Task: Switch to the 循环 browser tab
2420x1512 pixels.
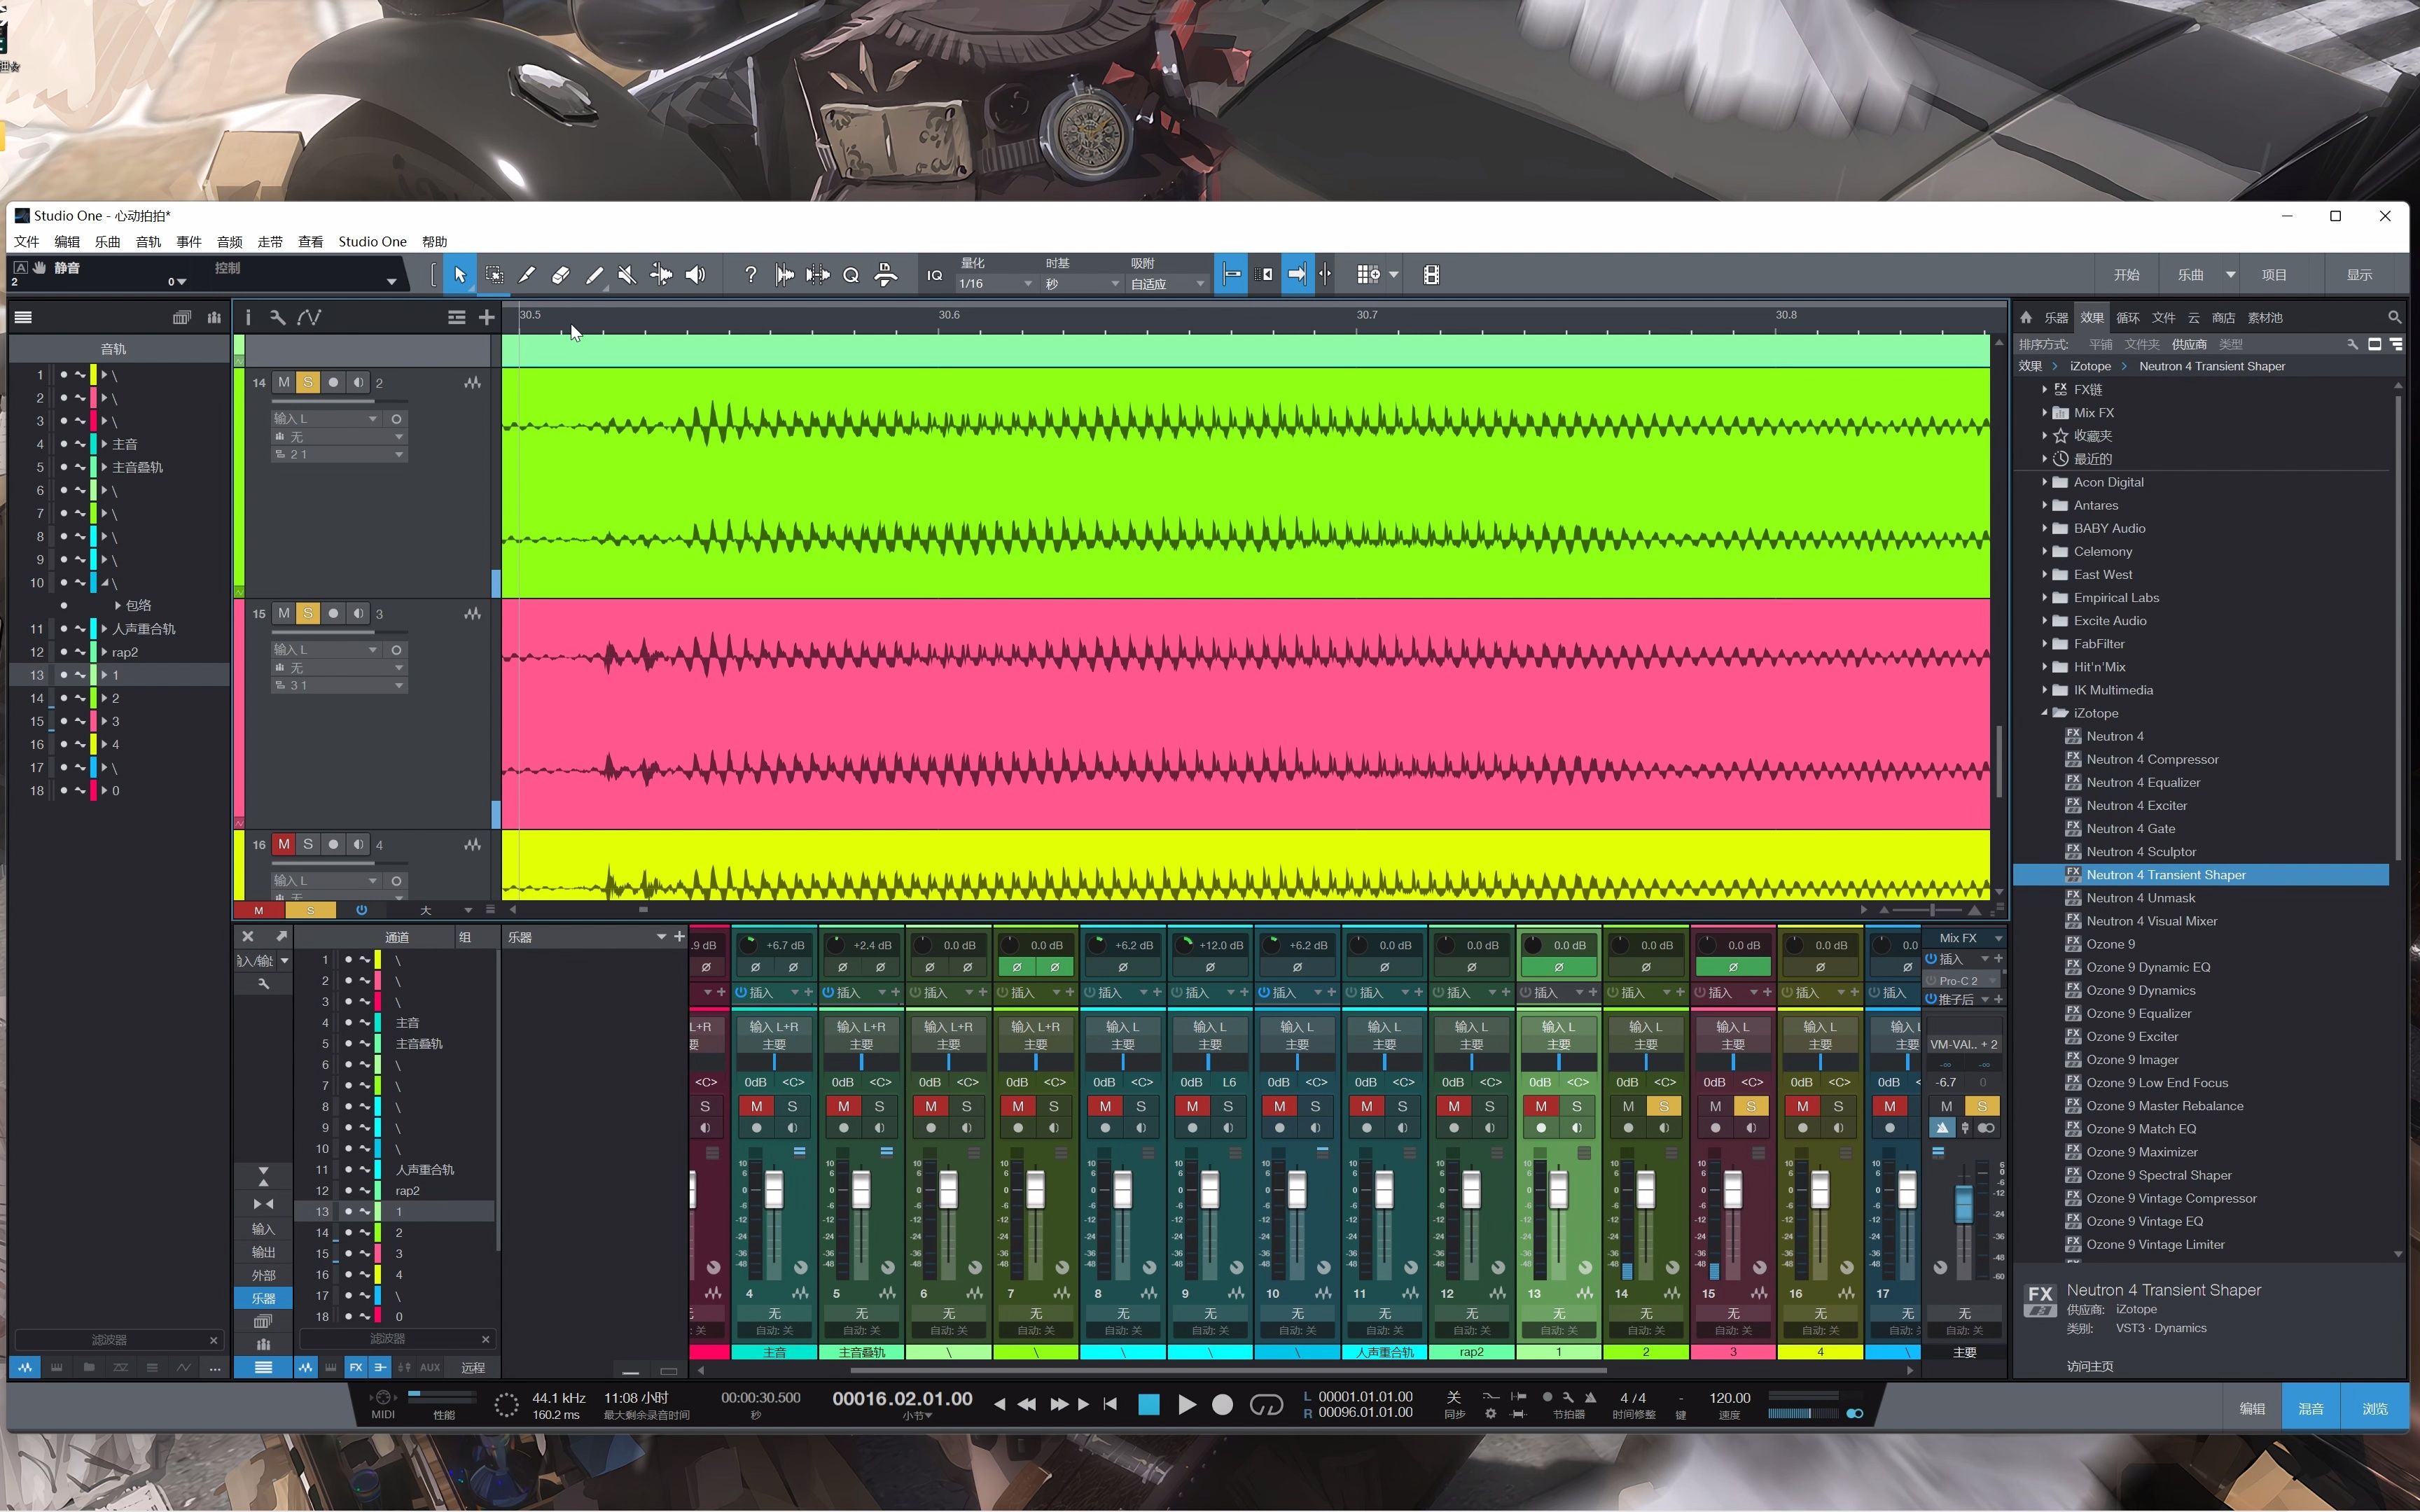Action: [2127, 318]
